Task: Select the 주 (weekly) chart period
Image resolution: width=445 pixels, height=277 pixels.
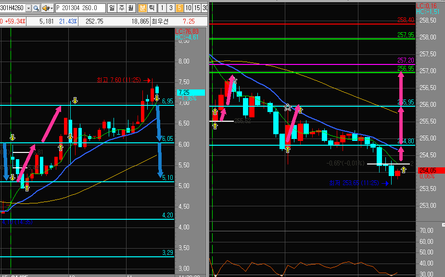Action: coord(121,8)
